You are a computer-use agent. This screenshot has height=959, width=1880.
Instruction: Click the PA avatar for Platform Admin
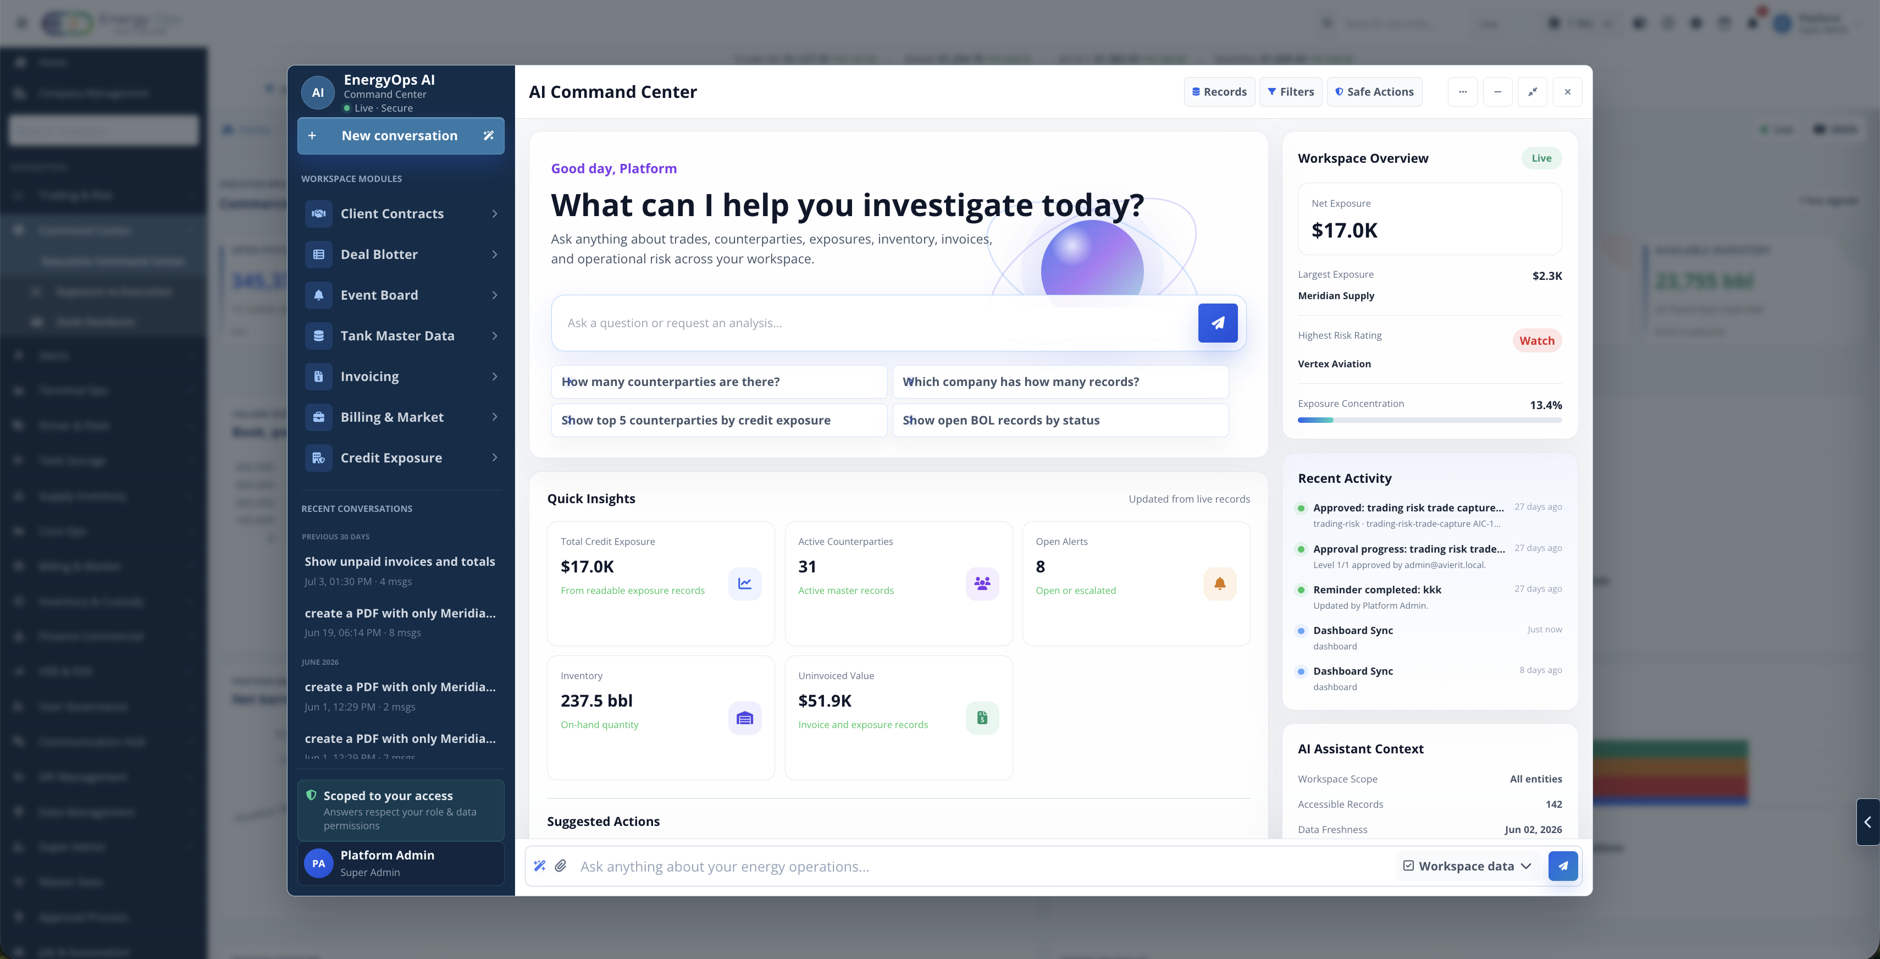[318, 863]
